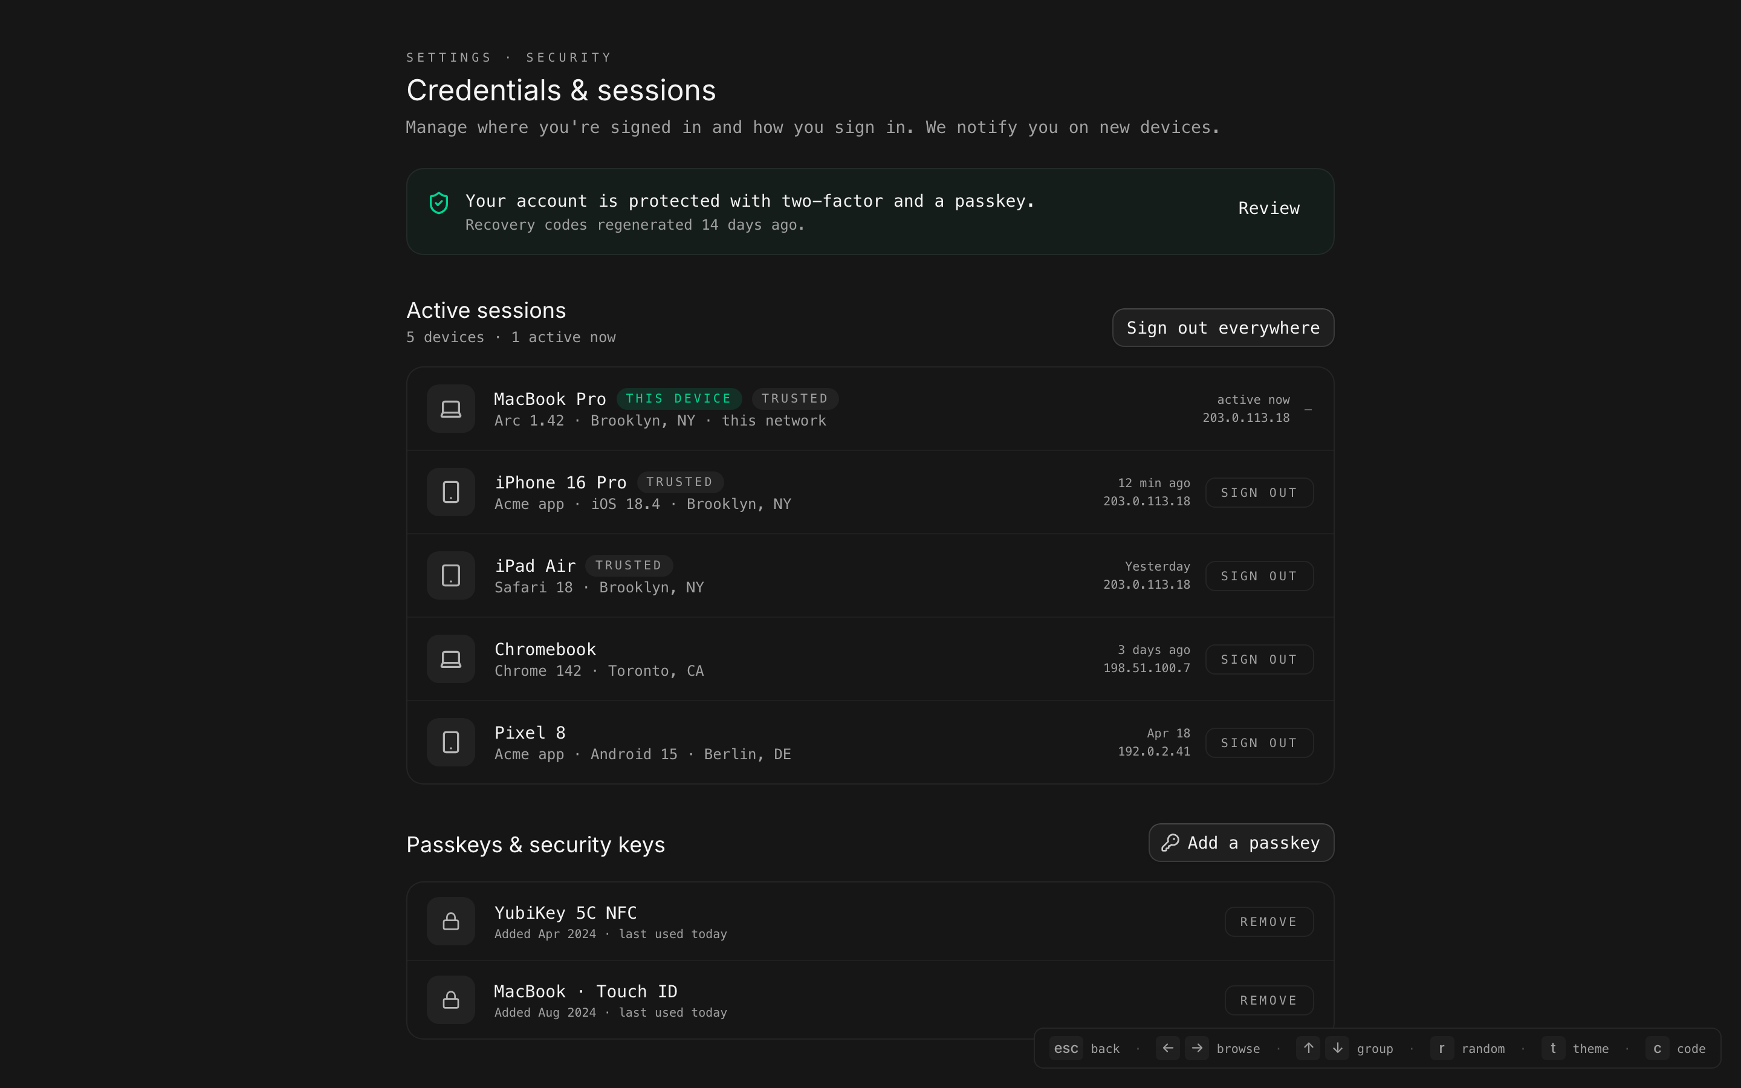Sign out everywhere
This screenshot has height=1088, width=1741.
pos(1222,328)
